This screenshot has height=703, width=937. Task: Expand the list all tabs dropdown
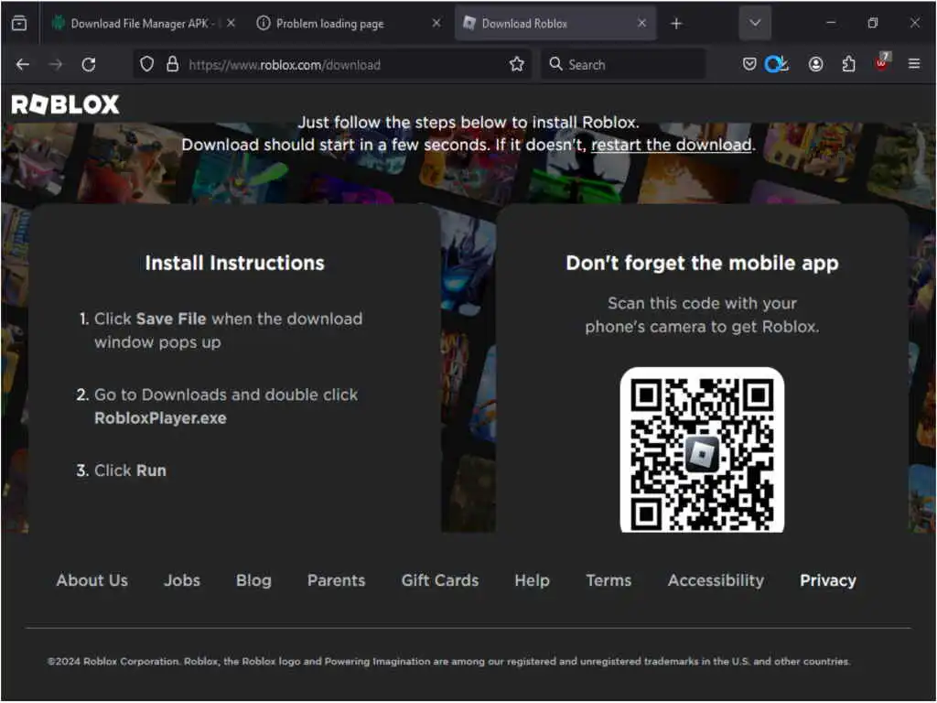click(x=755, y=23)
